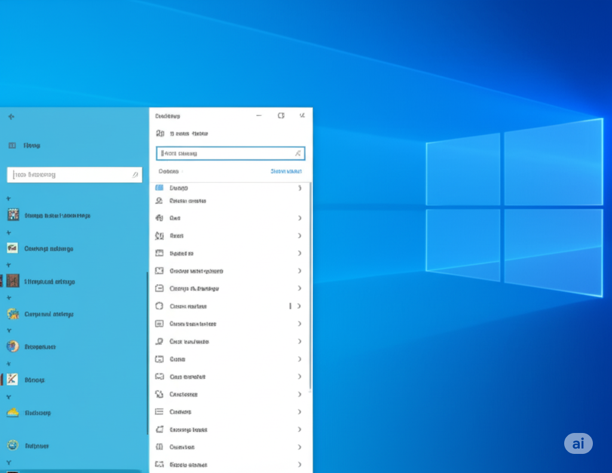Click the blue highlighted icon on the first row of the white panel list

pyautogui.click(x=159, y=188)
